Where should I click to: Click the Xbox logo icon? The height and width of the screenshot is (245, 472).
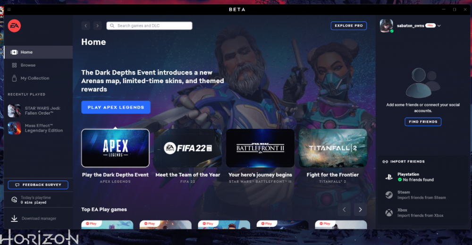pos(389,213)
